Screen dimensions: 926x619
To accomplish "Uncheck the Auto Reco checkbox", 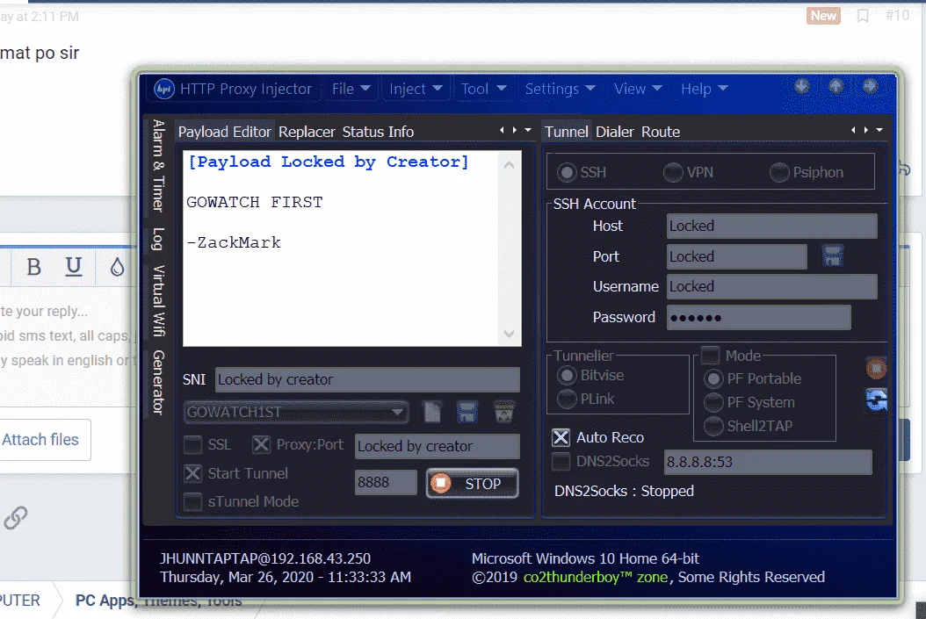I will pos(561,437).
